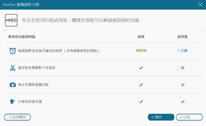Viewport: 206px width, 126px height.
Task: Open the 註冊 register button
Action: 189,117
